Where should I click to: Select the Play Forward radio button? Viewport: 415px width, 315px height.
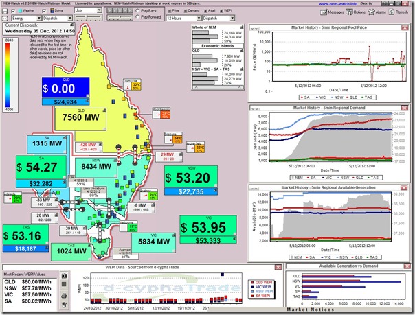click(137, 16)
